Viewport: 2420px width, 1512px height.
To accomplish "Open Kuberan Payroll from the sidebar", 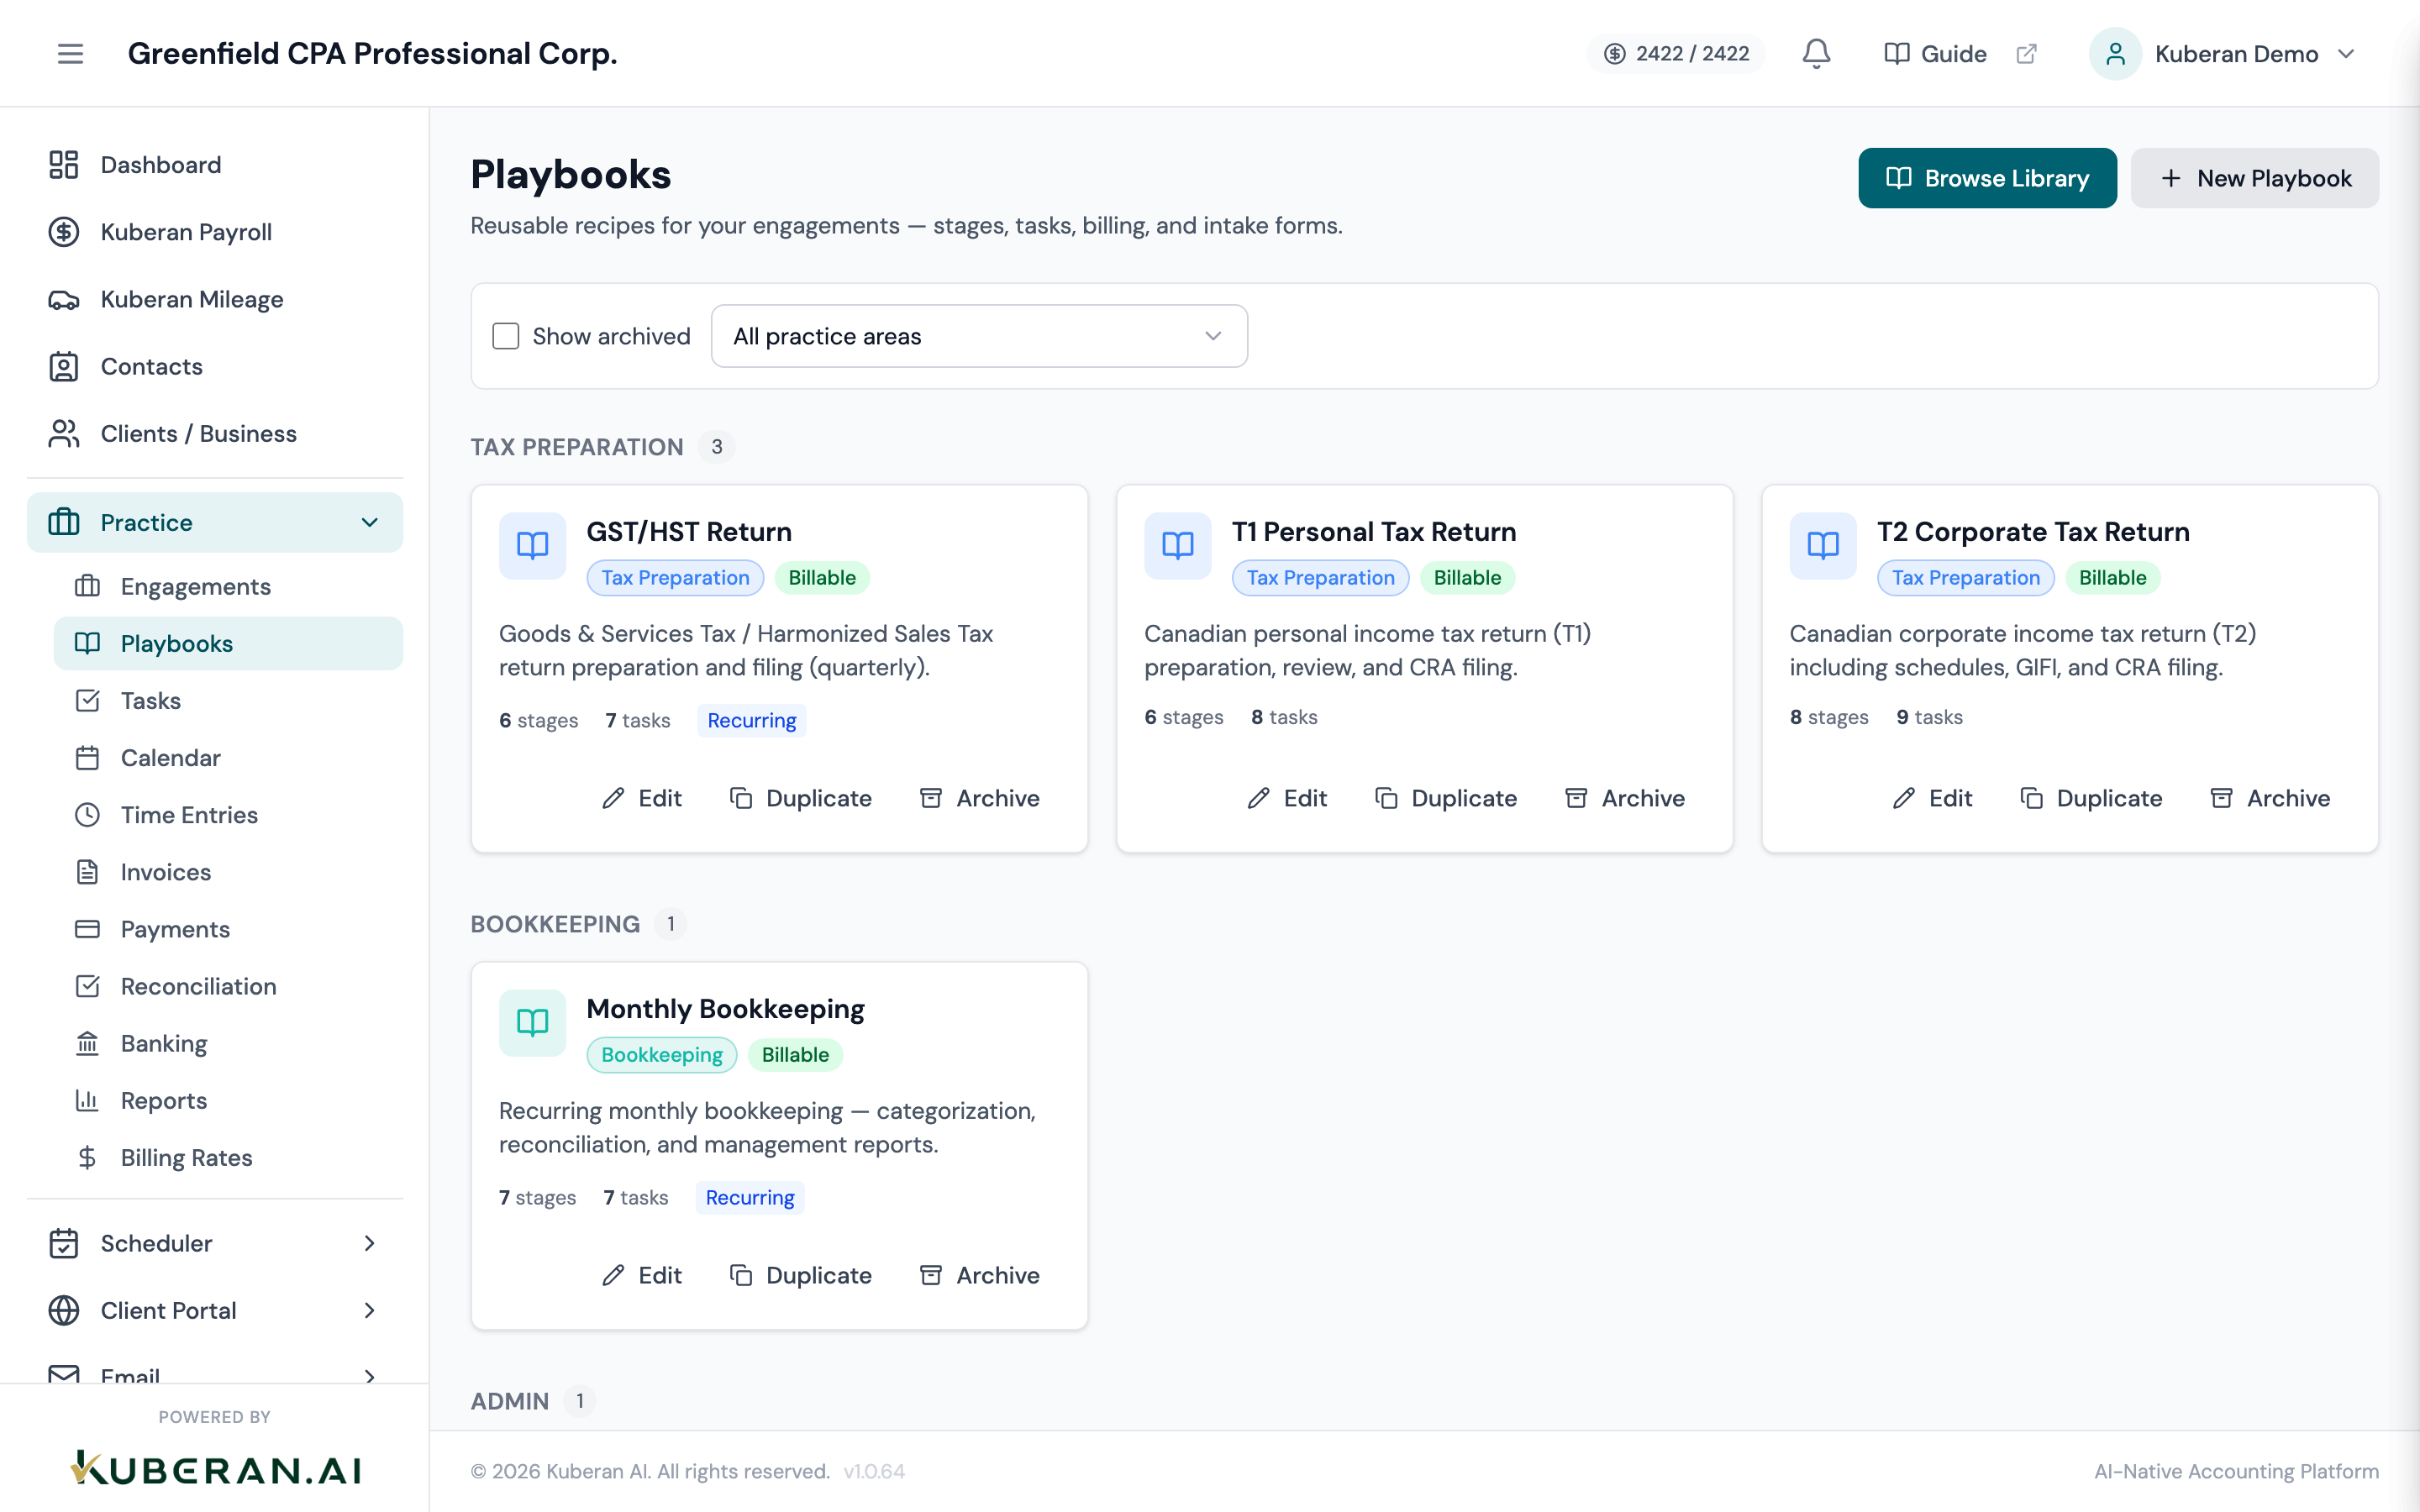I will coord(215,232).
